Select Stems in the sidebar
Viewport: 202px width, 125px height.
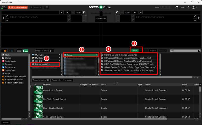[15, 58]
